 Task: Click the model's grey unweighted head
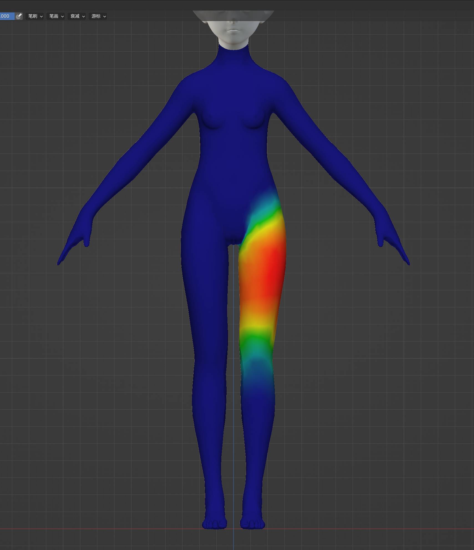pos(234,31)
